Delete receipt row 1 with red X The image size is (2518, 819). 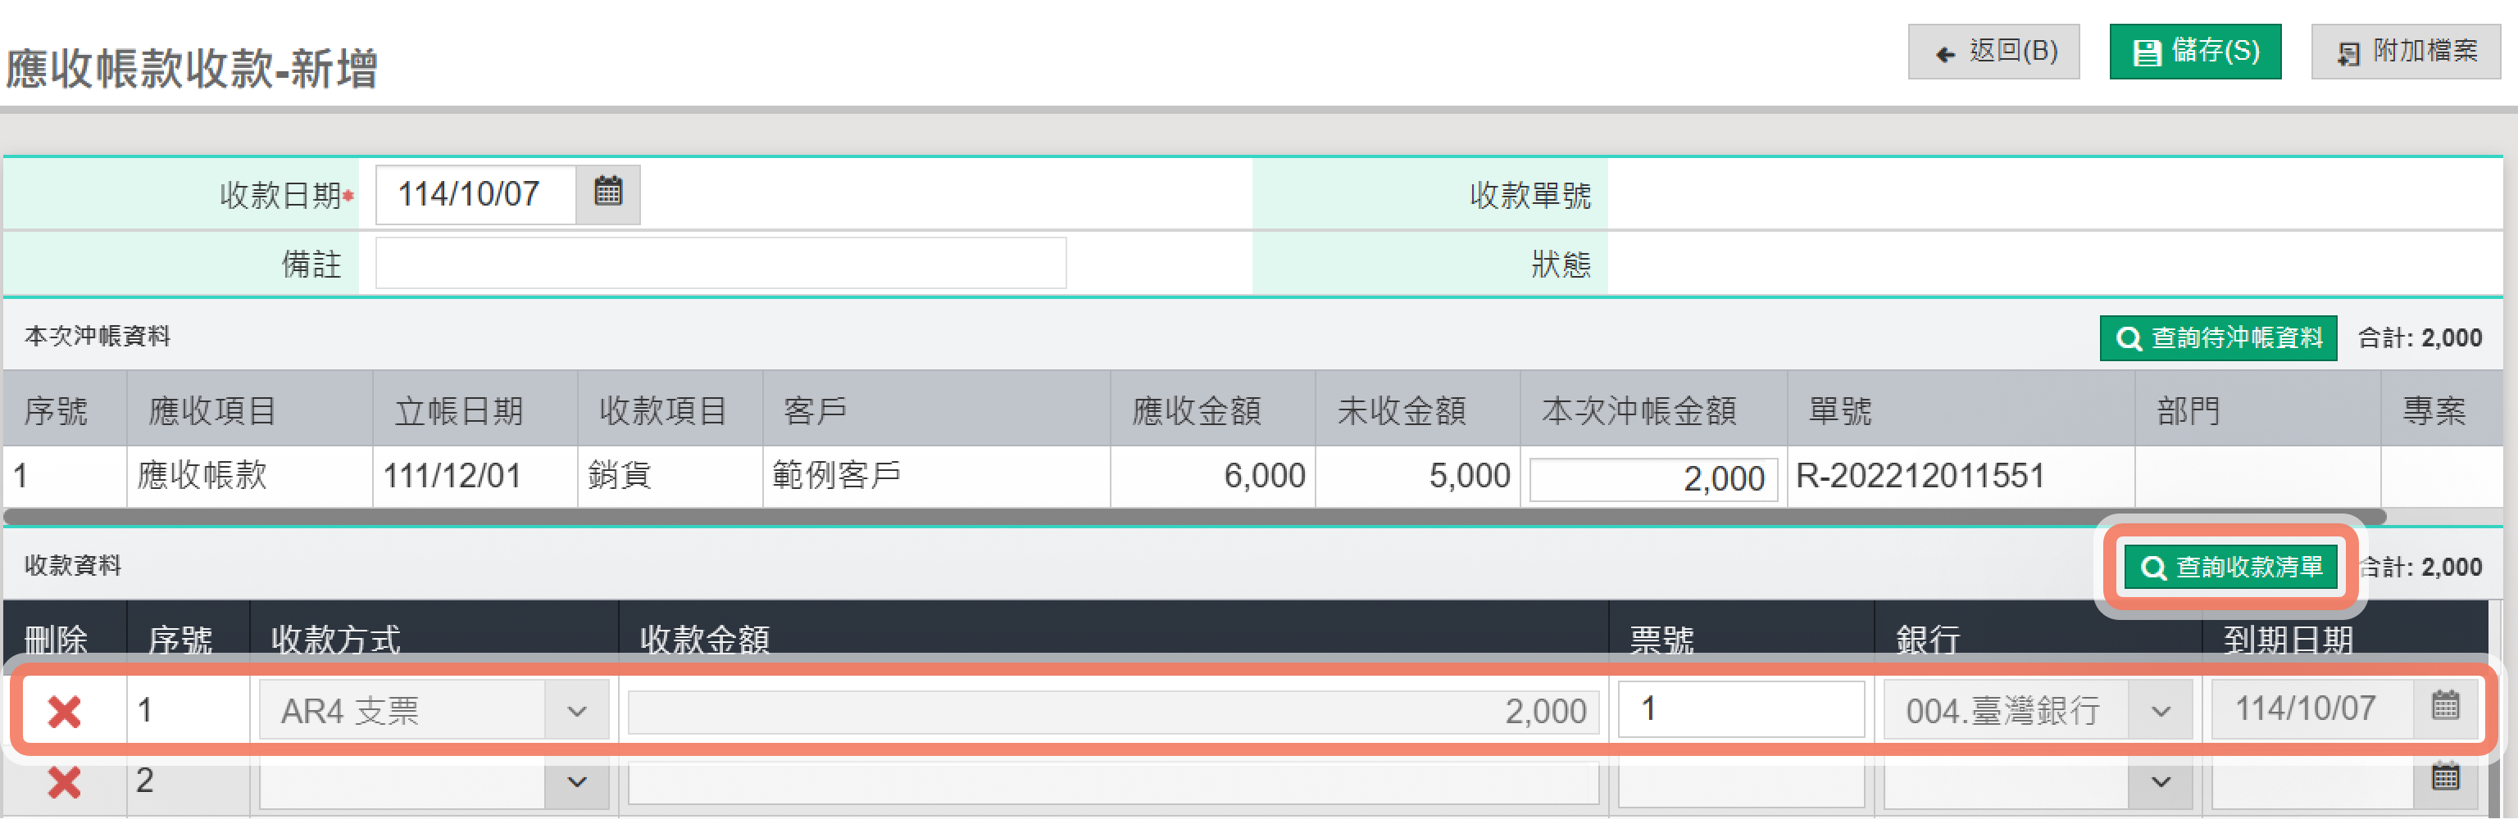pyautogui.click(x=65, y=711)
